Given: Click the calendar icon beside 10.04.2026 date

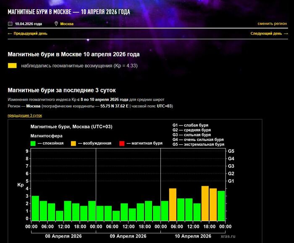Looking at the screenshot, I should pyautogui.click(x=10, y=24).
